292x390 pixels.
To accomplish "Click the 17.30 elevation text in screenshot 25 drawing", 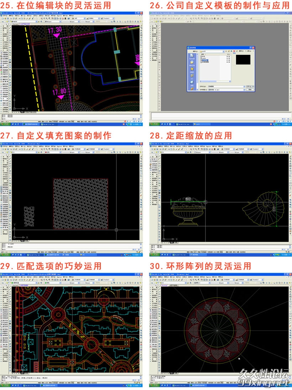I will 55,30.
